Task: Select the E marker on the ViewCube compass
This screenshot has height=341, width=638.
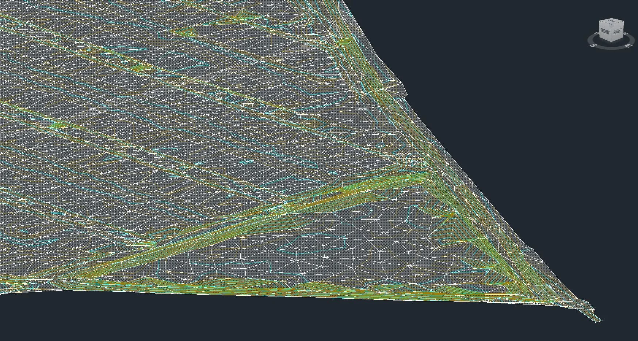Action: [x=628, y=46]
